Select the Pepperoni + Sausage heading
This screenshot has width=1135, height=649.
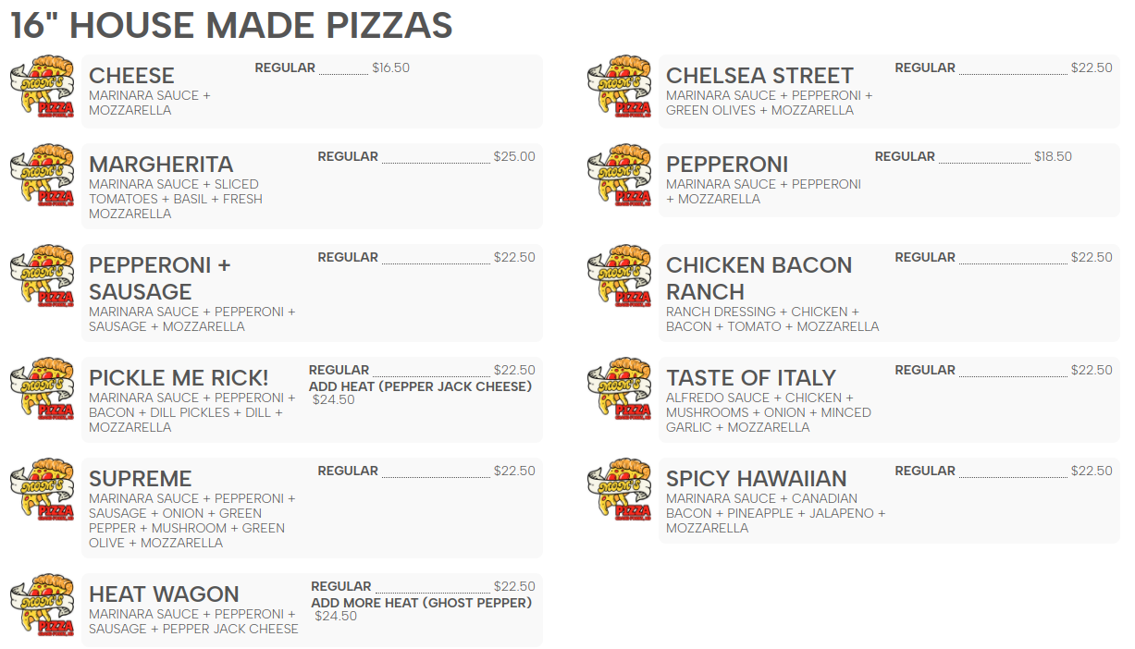(159, 278)
